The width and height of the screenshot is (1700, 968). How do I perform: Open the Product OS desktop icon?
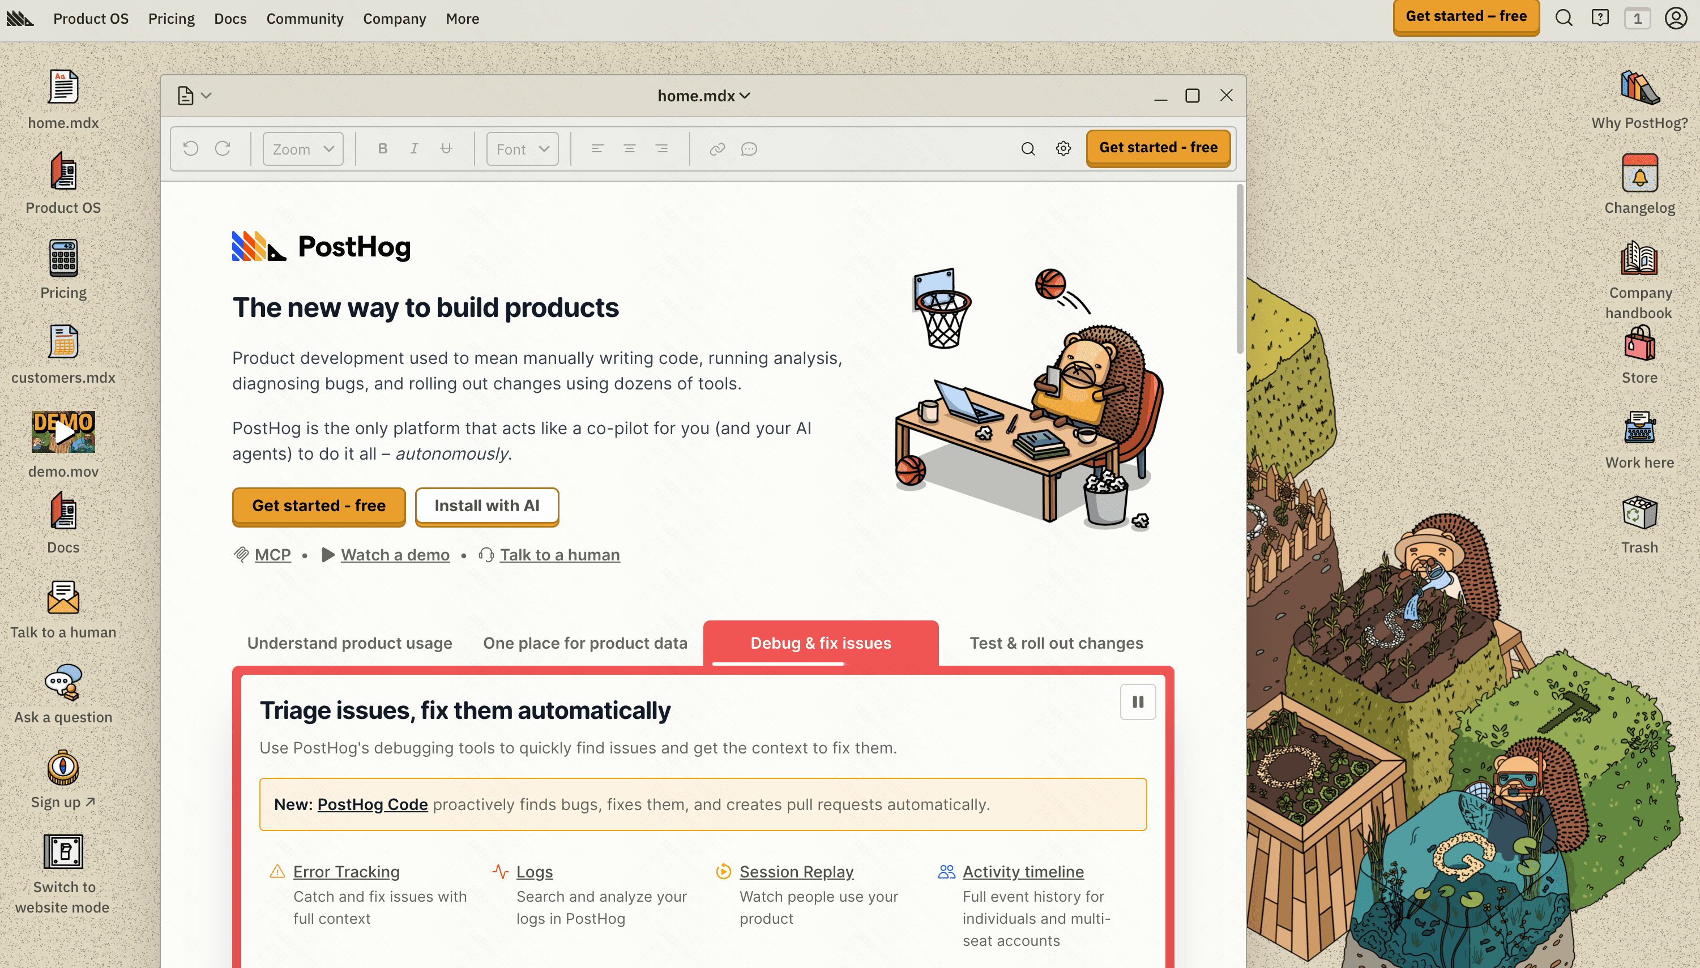63,172
